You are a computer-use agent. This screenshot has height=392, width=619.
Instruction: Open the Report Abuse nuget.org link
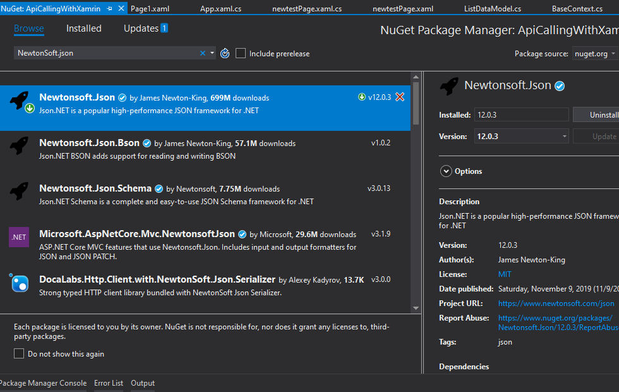tap(558, 322)
